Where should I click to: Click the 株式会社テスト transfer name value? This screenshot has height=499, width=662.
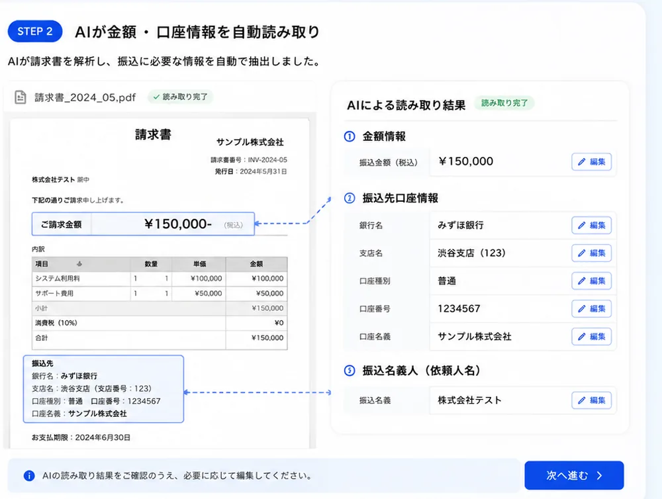click(469, 400)
